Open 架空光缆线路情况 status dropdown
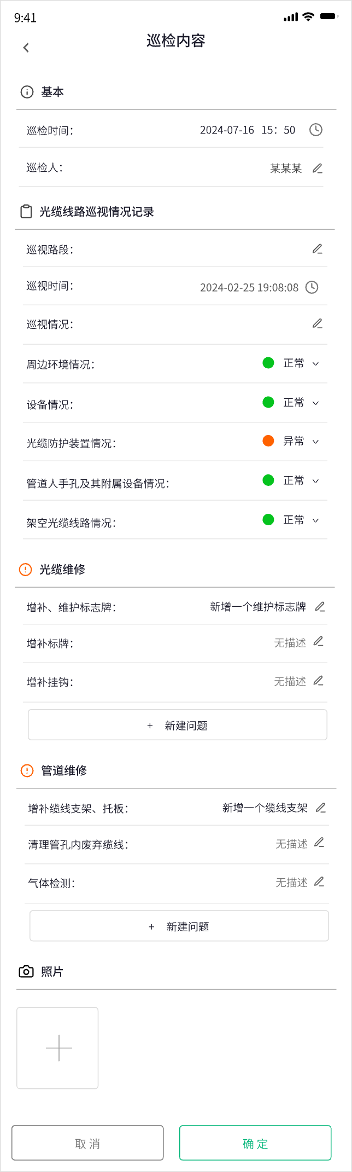The height and width of the screenshot is (1172, 352). (315, 520)
